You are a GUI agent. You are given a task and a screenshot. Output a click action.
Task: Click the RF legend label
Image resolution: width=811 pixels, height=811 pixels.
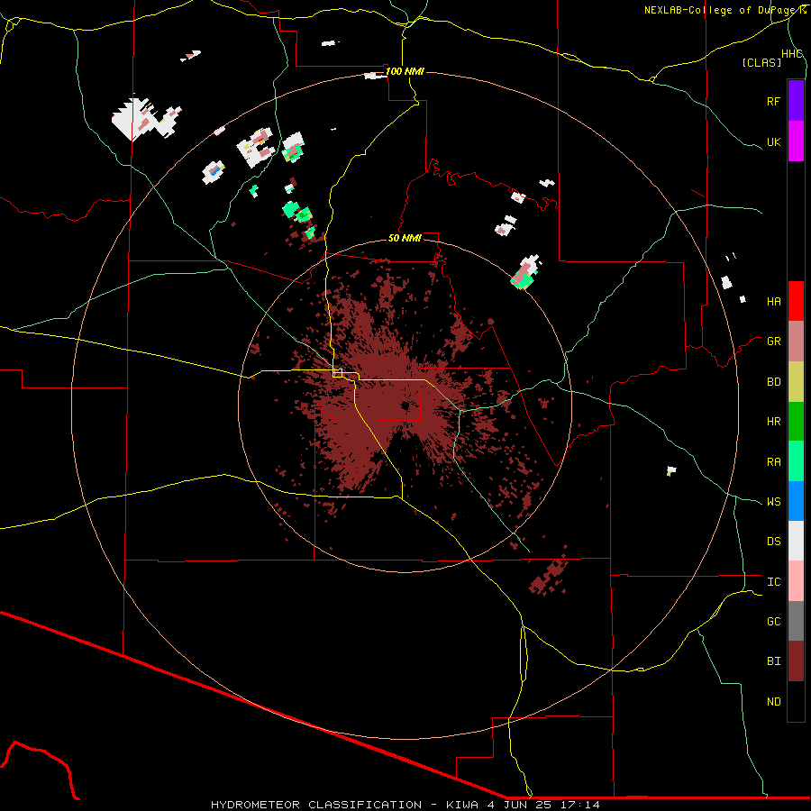coord(773,101)
